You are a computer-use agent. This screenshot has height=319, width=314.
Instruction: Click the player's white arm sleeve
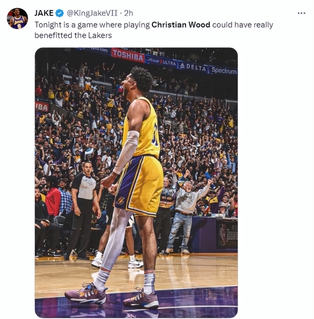(x=127, y=151)
